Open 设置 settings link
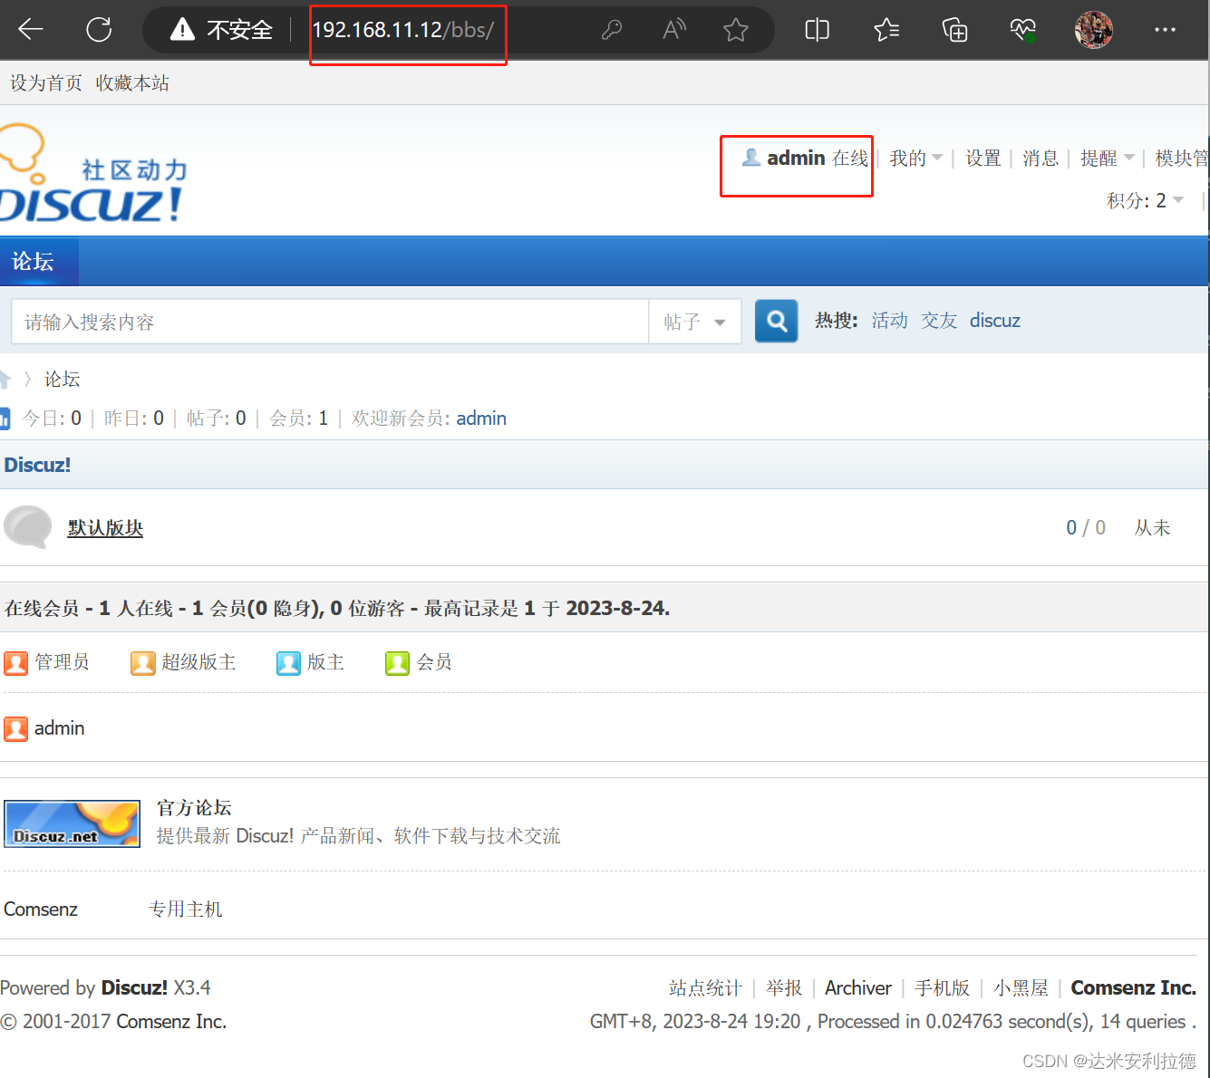Screen dimensions: 1210x1078 click(983, 159)
